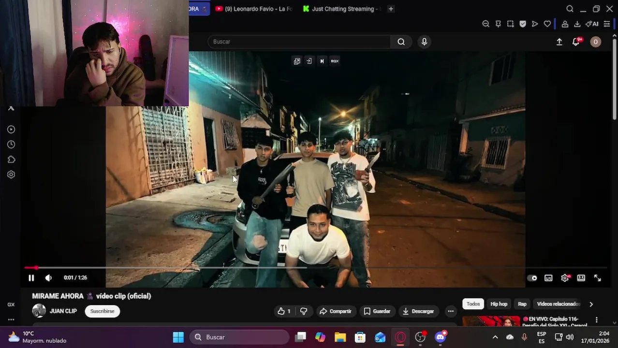Open the account avatar menu

(595, 42)
